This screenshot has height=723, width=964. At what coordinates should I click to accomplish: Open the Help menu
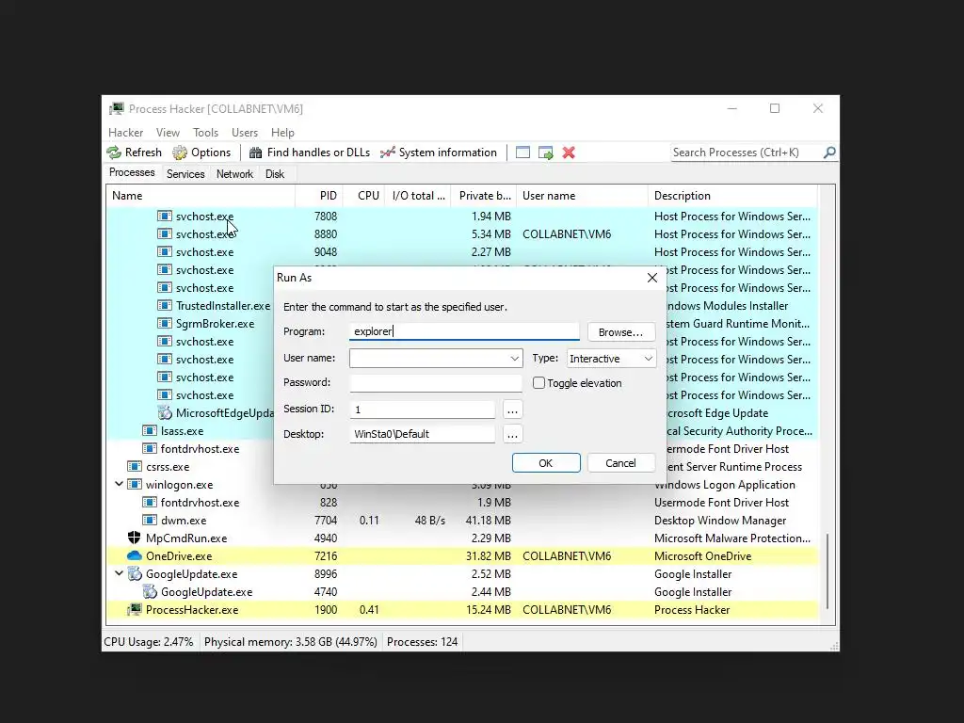coord(282,133)
